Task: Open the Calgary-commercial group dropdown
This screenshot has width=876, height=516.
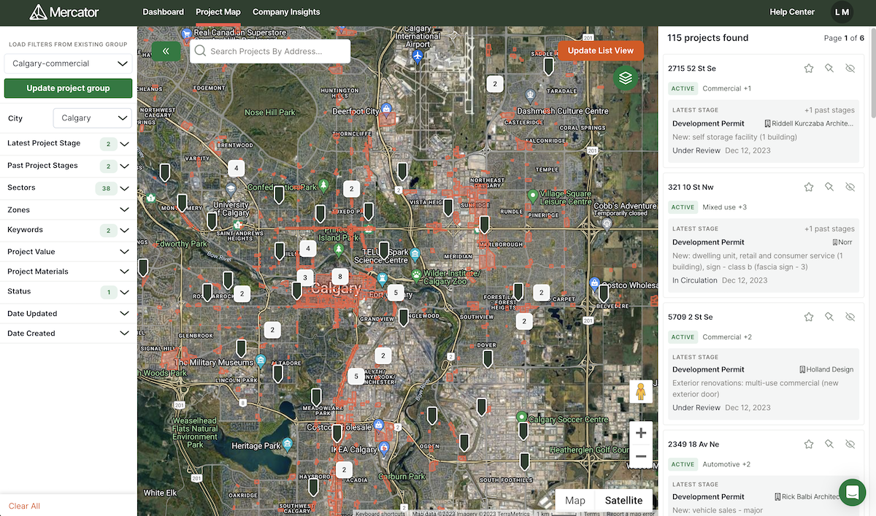Action: point(68,63)
